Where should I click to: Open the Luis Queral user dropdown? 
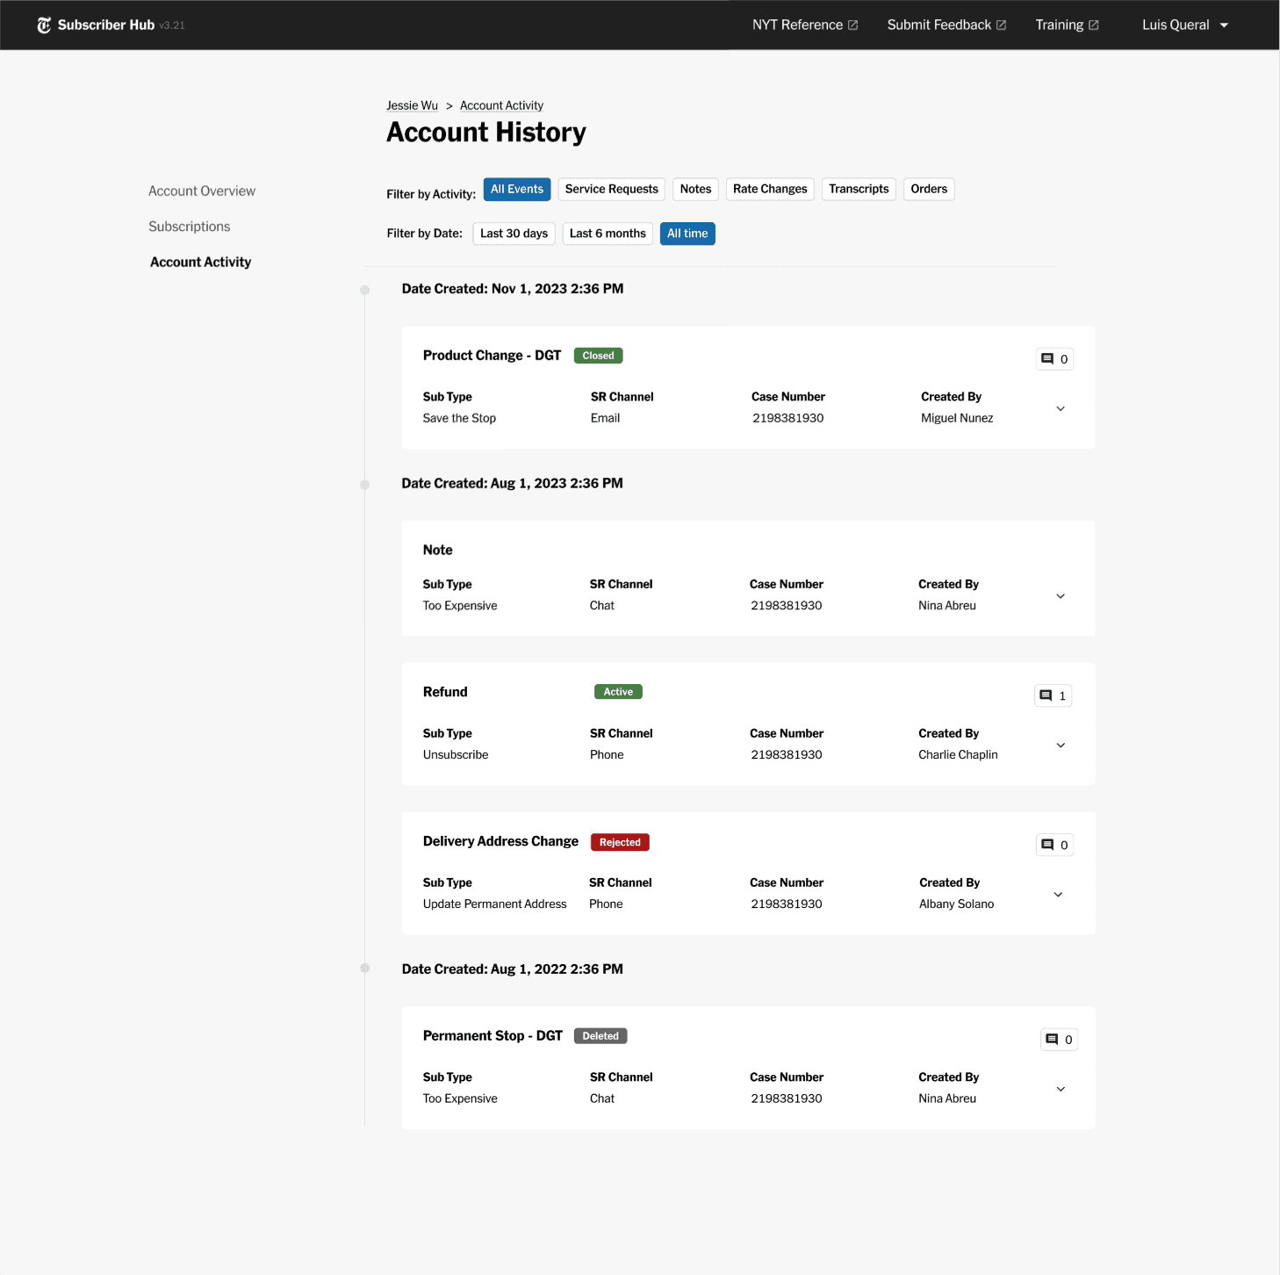click(x=1185, y=25)
